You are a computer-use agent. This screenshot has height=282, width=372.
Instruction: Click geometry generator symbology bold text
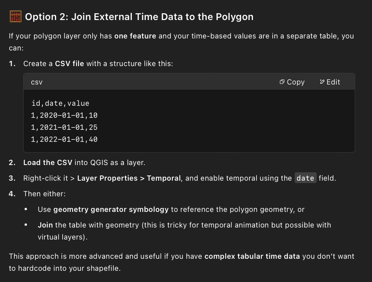(111, 209)
